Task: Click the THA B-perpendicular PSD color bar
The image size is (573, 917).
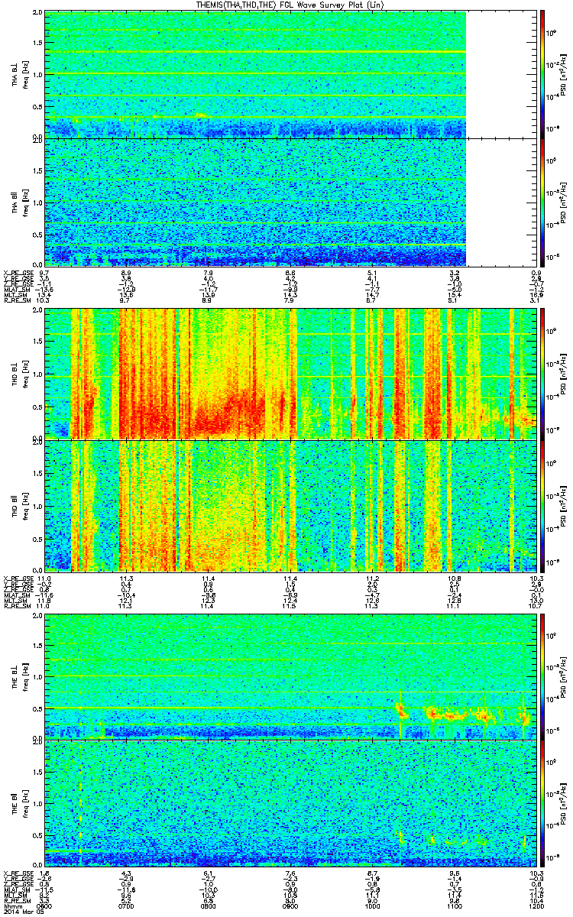Action: [x=542, y=74]
